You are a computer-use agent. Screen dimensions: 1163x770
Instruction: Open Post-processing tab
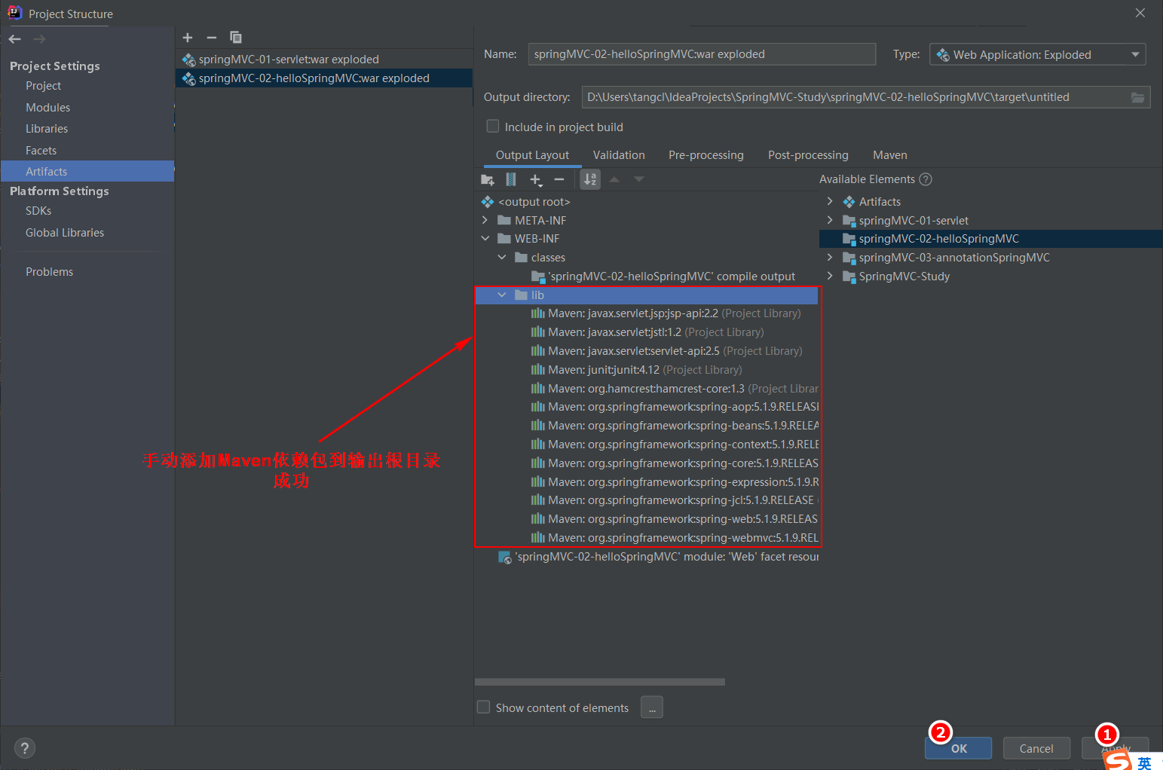808,155
